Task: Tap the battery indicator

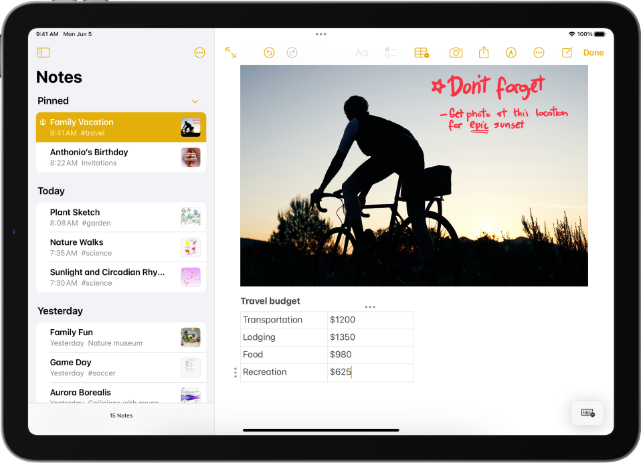Action: (600, 34)
